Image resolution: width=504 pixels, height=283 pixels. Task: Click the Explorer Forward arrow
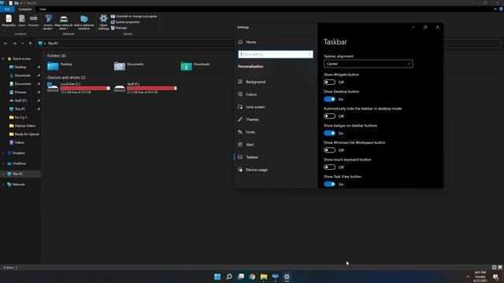click(x=14, y=43)
